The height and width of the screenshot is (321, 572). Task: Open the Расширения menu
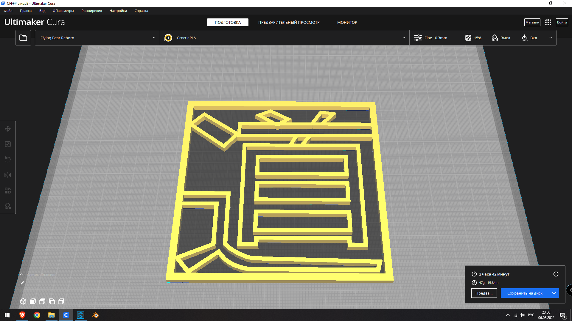pos(91,11)
